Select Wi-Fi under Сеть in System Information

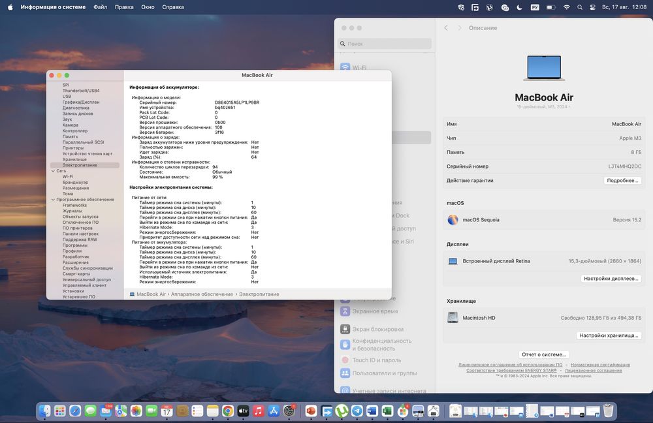68,176
